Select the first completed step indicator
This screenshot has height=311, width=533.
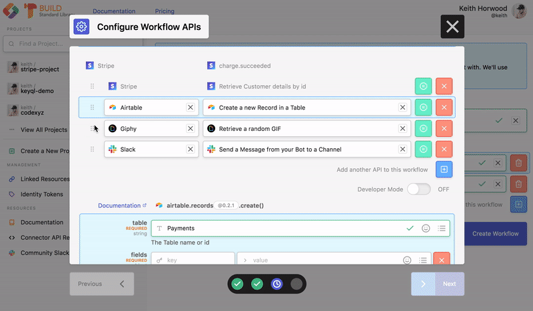point(237,284)
